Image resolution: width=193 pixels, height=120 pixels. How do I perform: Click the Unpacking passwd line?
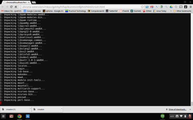pyautogui.click(x=15, y=97)
